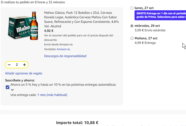Select Mañana, 27 oct delivery option
Image resolution: width=186 pixels, height=126 pixels.
tap(132, 38)
